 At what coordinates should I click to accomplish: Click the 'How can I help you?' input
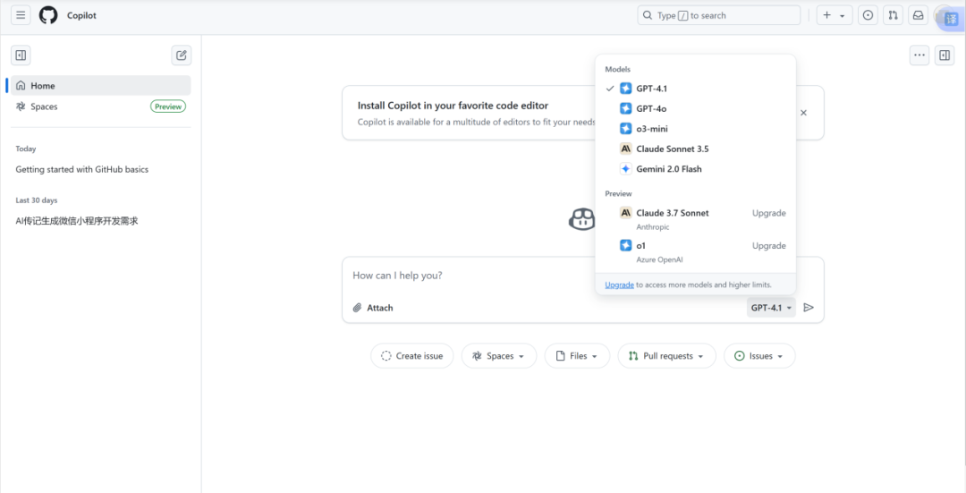[583, 276]
